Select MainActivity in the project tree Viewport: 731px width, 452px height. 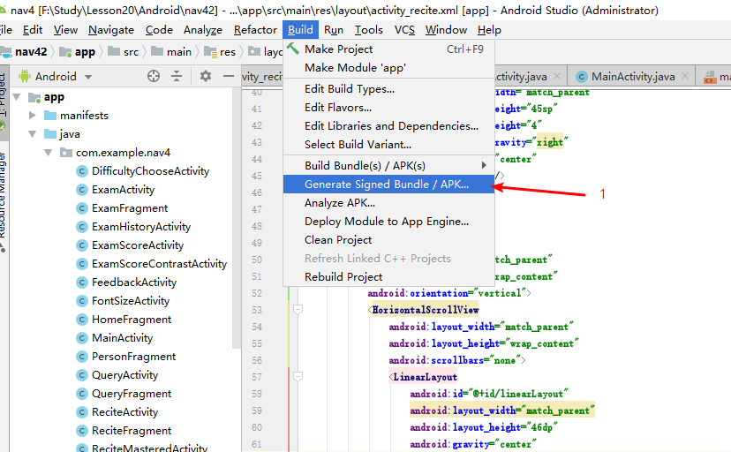(122, 338)
